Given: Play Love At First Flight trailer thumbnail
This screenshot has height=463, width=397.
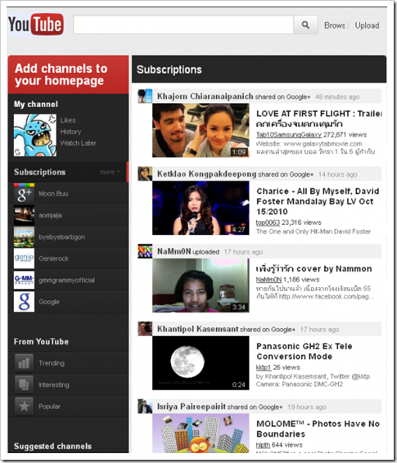Looking at the screenshot, I should tap(201, 130).
